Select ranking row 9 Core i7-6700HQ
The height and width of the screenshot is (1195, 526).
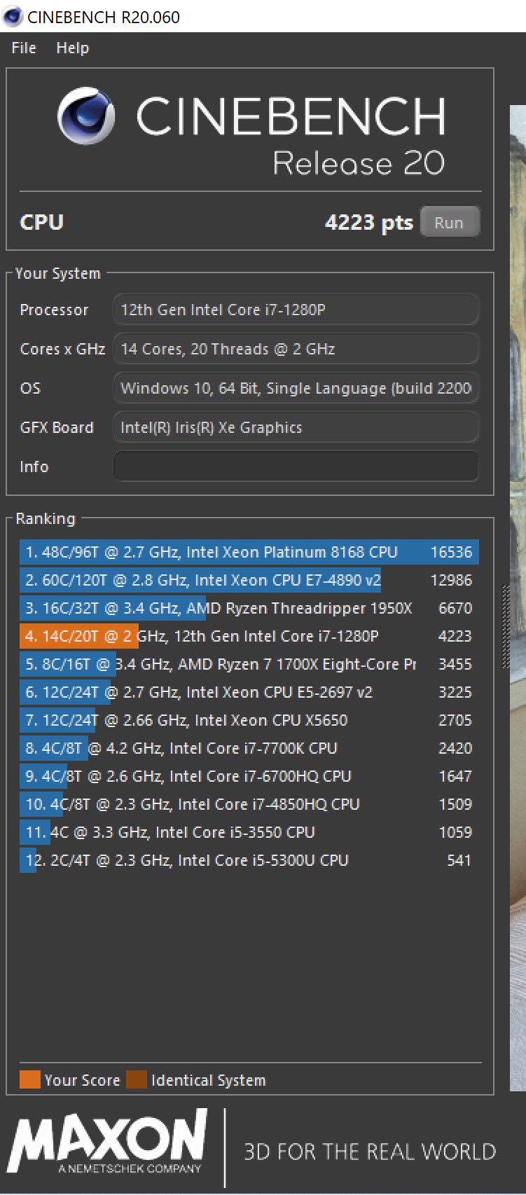[x=249, y=776]
